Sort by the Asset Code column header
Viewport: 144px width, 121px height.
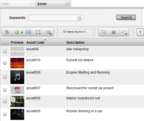point(35,43)
